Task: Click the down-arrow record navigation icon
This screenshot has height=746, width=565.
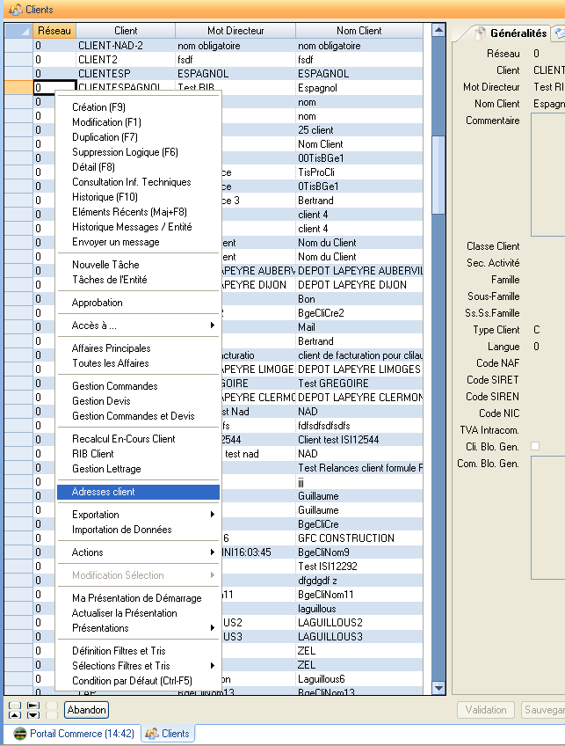Action: (x=33, y=714)
